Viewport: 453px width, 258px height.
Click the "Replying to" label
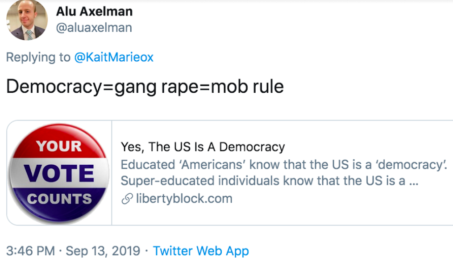pos(38,58)
